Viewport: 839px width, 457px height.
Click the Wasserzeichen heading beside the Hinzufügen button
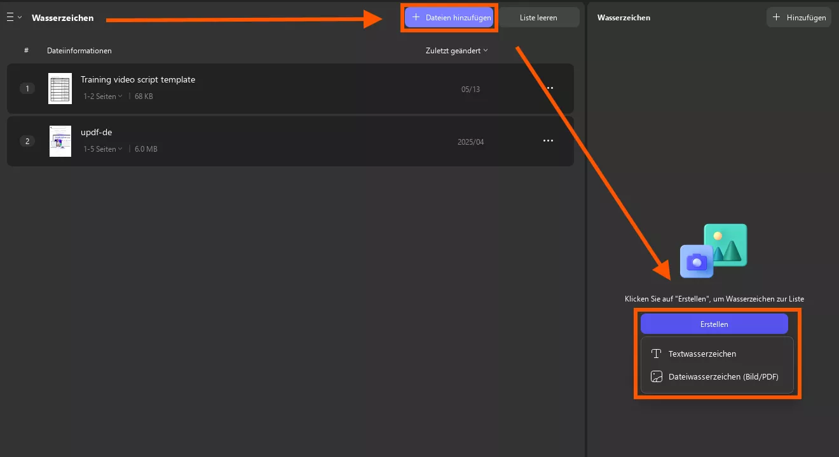624,18
